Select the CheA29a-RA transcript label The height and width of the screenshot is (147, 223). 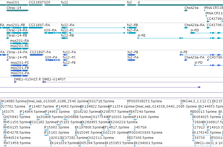tap(194, 25)
